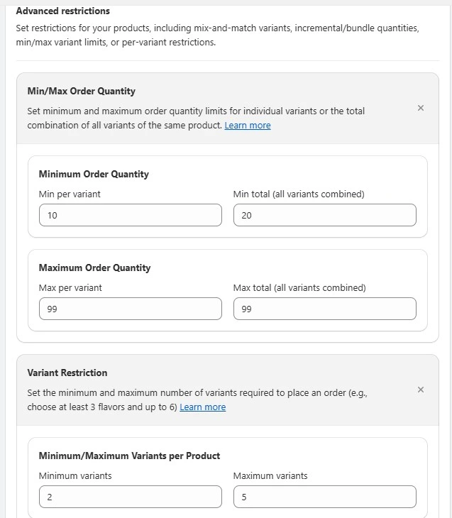452x518 pixels.
Task: Click Minimum/Maximum Variants per Product title
Action: click(x=129, y=456)
